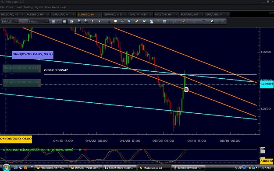Click the greyed diagonal lines tool icon

click(158, 21)
